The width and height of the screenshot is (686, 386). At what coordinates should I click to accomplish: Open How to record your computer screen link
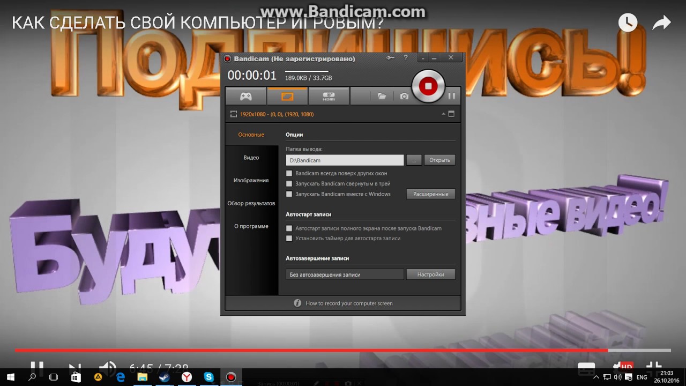(x=349, y=303)
